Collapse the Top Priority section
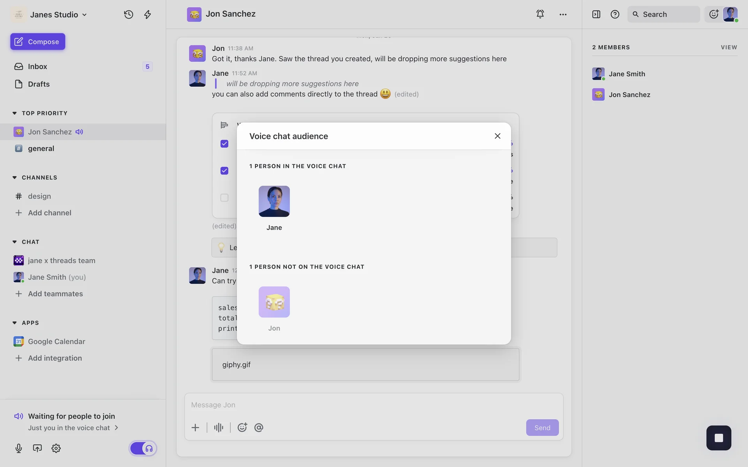This screenshot has width=748, height=467. tap(14, 113)
